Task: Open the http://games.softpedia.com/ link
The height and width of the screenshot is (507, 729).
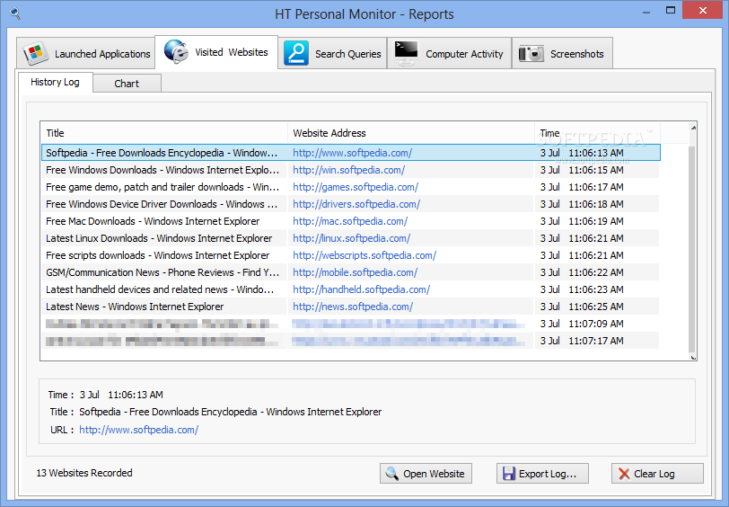Action: pos(356,187)
